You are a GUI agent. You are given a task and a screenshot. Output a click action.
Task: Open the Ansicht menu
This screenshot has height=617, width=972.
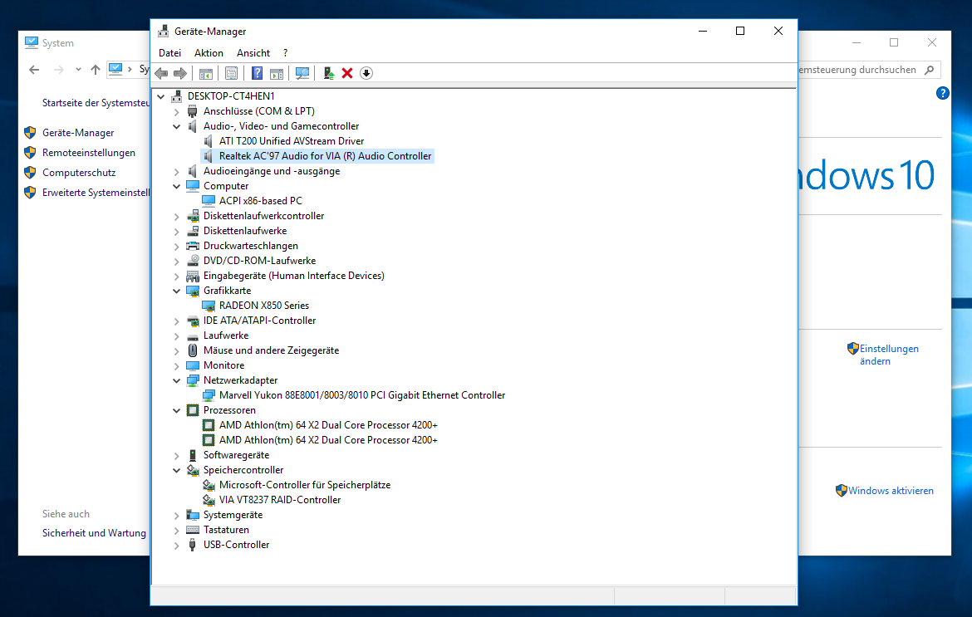click(253, 53)
